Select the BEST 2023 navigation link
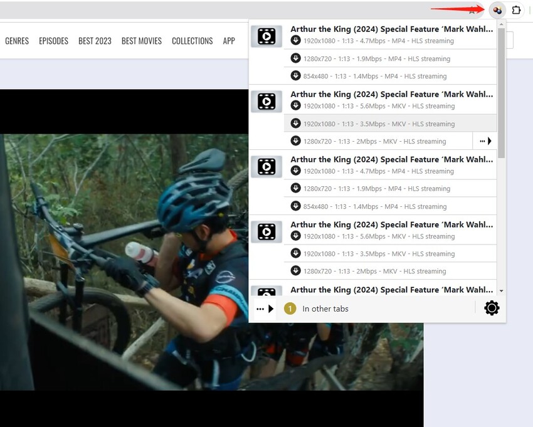Image resolution: width=533 pixels, height=427 pixels. tap(95, 41)
